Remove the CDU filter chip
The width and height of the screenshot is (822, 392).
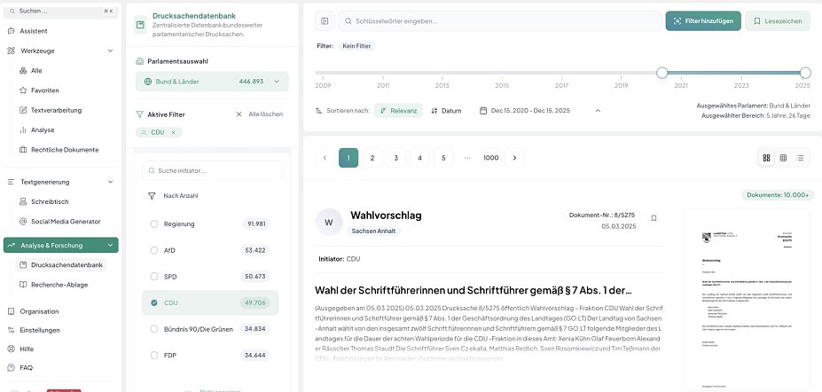(174, 132)
